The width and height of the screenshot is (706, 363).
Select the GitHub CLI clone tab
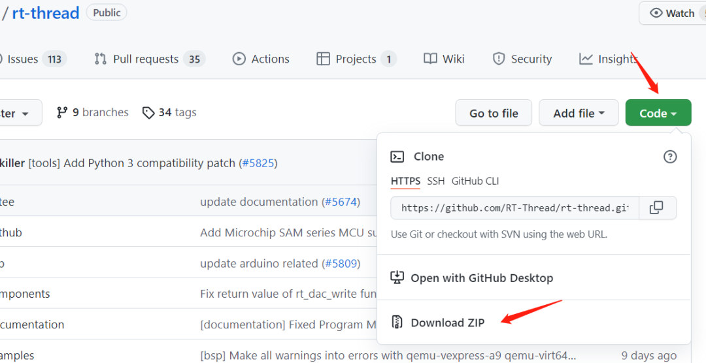pyautogui.click(x=475, y=181)
